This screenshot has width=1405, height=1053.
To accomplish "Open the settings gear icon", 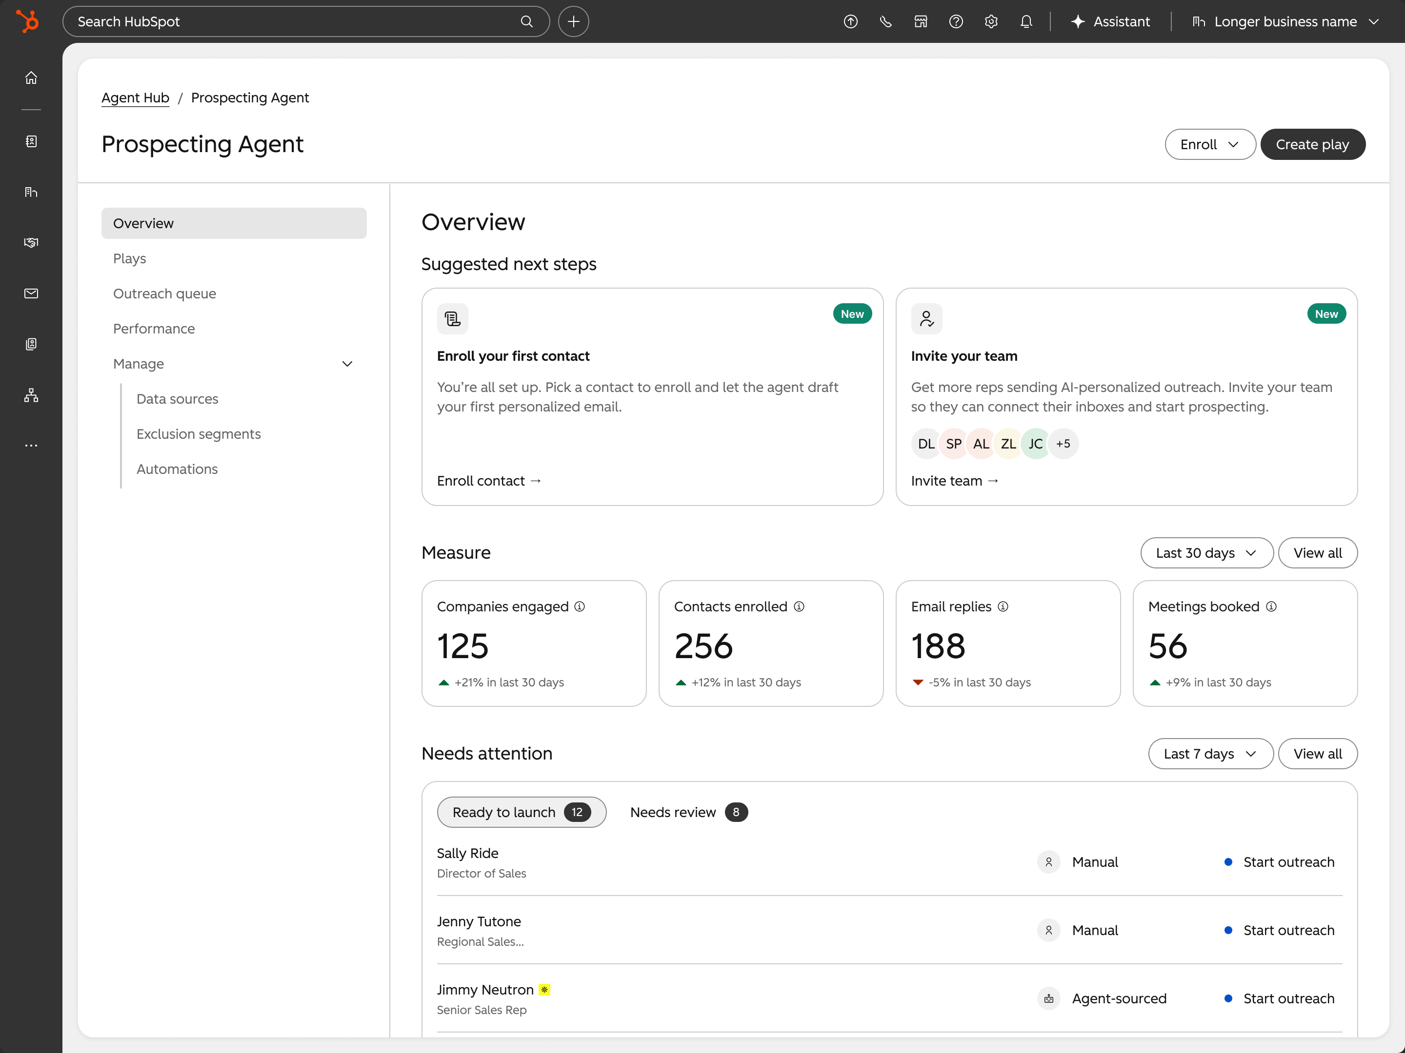I will click(991, 21).
